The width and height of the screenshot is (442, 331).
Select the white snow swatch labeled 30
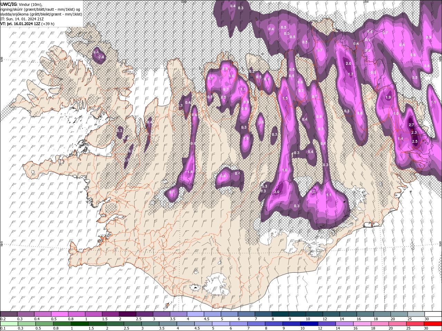click(433, 314)
